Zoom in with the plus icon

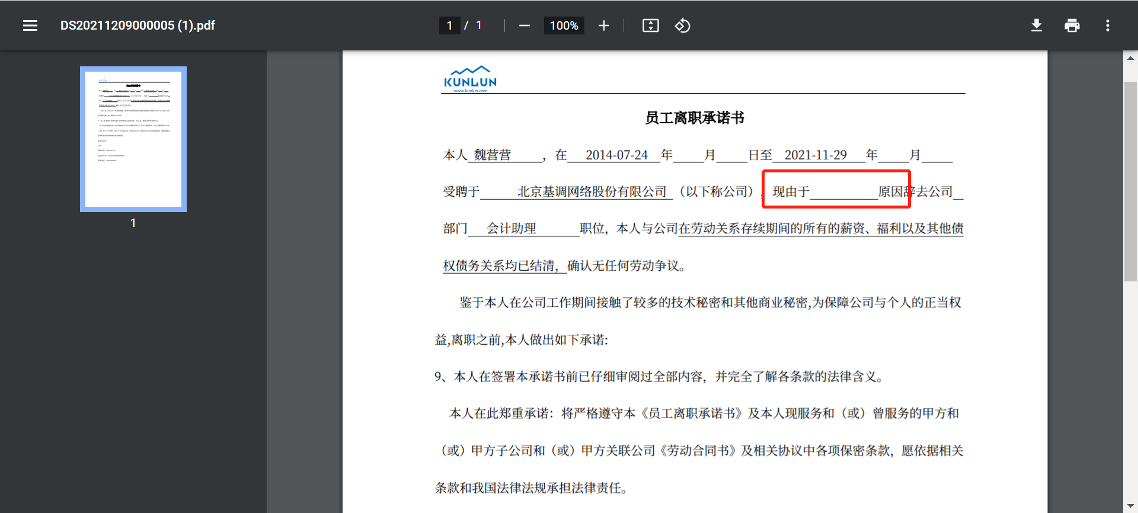point(603,25)
